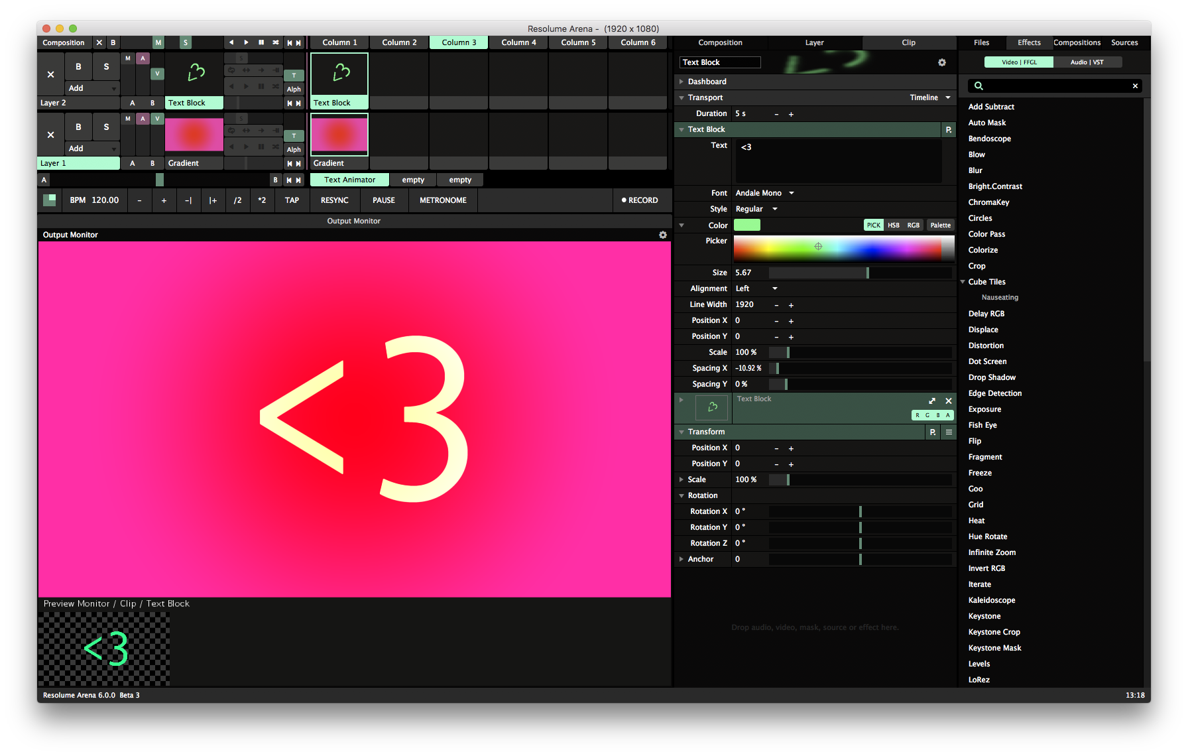Switch to the Sources tab

pos(1124,42)
